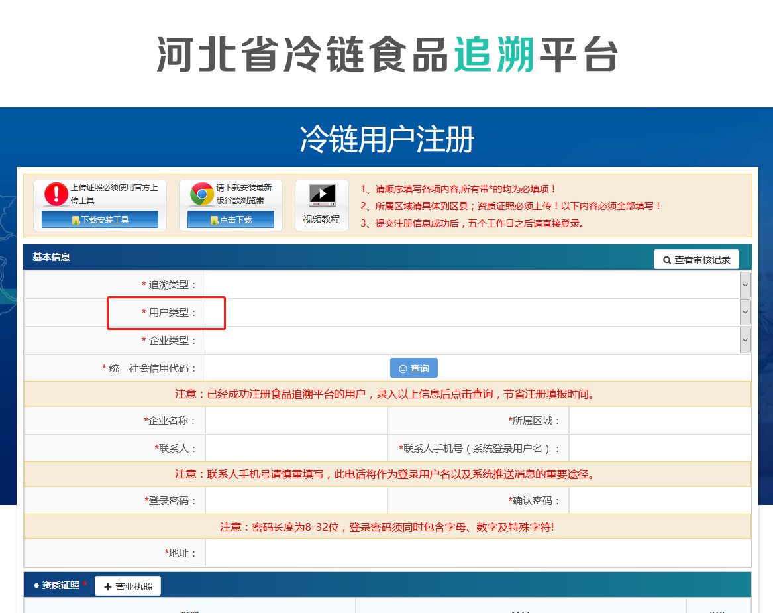Screen dimensions: 773x613
Task: Select the 确认密码 field
Action: pyautogui.click(x=660, y=501)
